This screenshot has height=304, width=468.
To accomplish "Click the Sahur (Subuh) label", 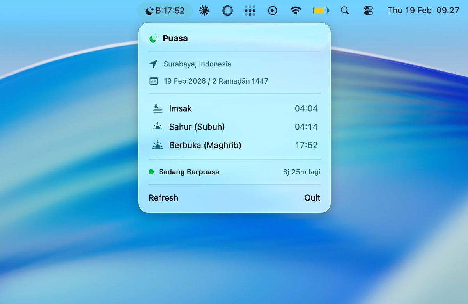I will click(197, 127).
